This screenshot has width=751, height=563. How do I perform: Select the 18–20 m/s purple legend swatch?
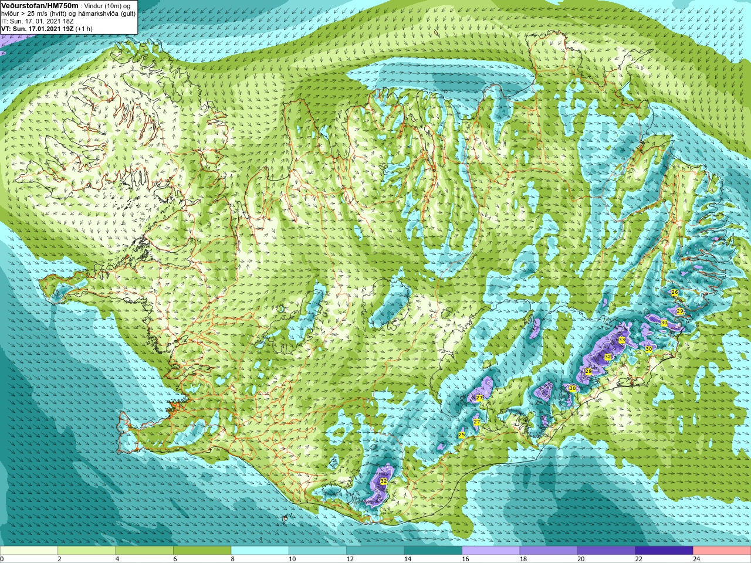(549, 551)
